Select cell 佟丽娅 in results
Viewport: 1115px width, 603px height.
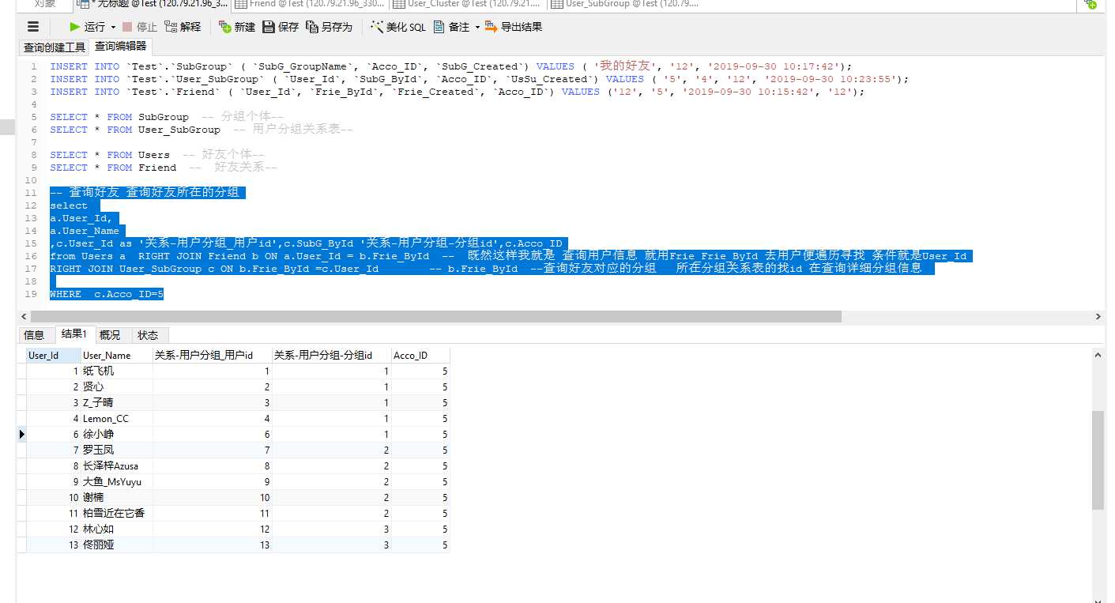pyautogui.click(x=116, y=545)
